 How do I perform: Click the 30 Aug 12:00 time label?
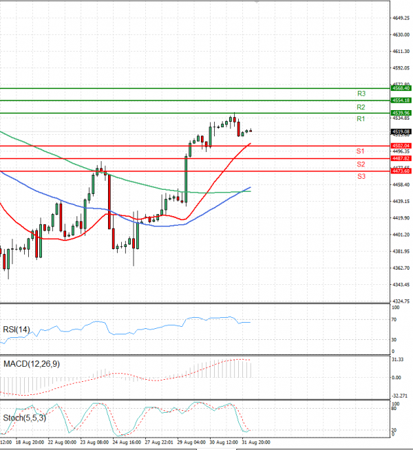point(224,442)
